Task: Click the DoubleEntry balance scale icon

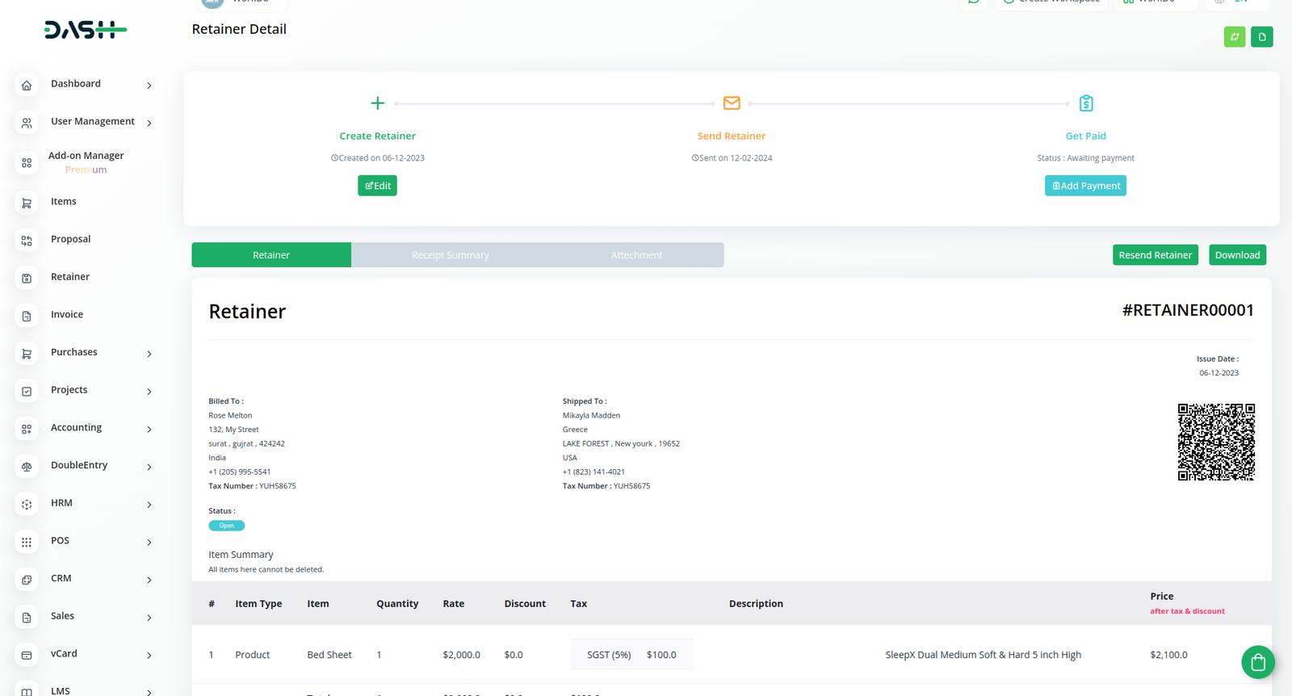Action: click(27, 467)
